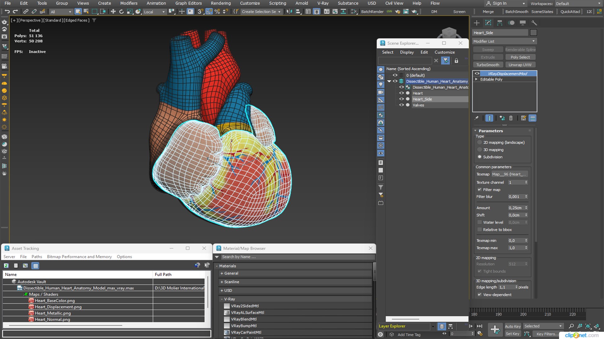Click Search by Name field in Material Browser
This screenshot has height=339, width=604.
(297, 257)
